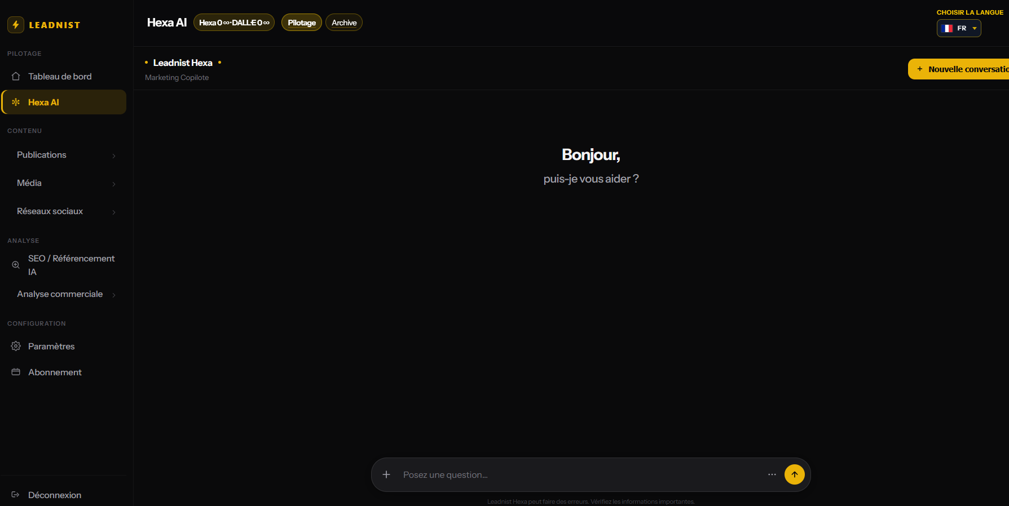Open the three-dots options in chat box

pyautogui.click(x=772, y=474)
